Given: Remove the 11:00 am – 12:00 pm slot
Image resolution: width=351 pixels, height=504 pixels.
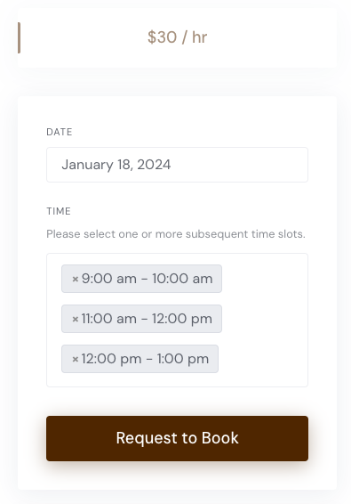Looking at the screenshot, I should click(x=76, y=319).
